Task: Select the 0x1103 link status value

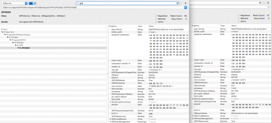Action: point(234,91)
